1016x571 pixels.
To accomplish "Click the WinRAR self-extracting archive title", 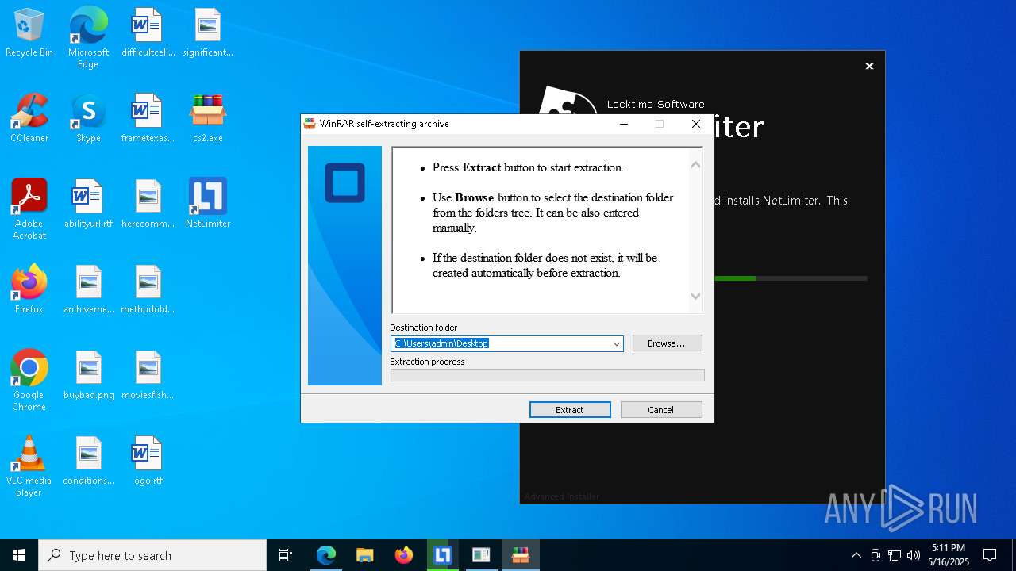I will click(384, 124).
